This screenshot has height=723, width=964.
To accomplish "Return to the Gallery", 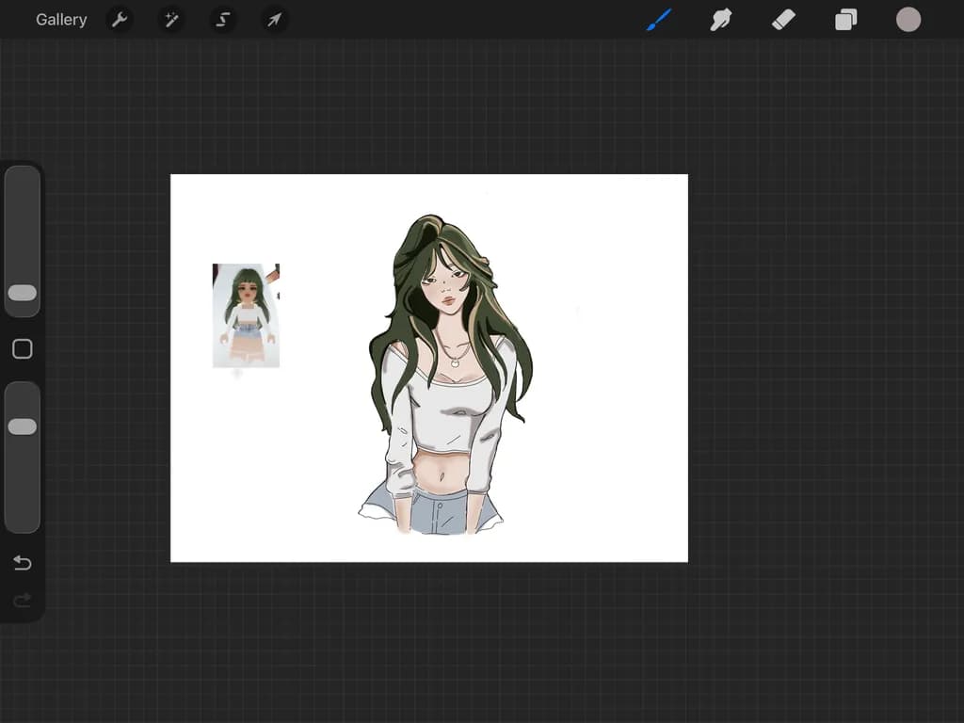I will (x=61, y=20).
